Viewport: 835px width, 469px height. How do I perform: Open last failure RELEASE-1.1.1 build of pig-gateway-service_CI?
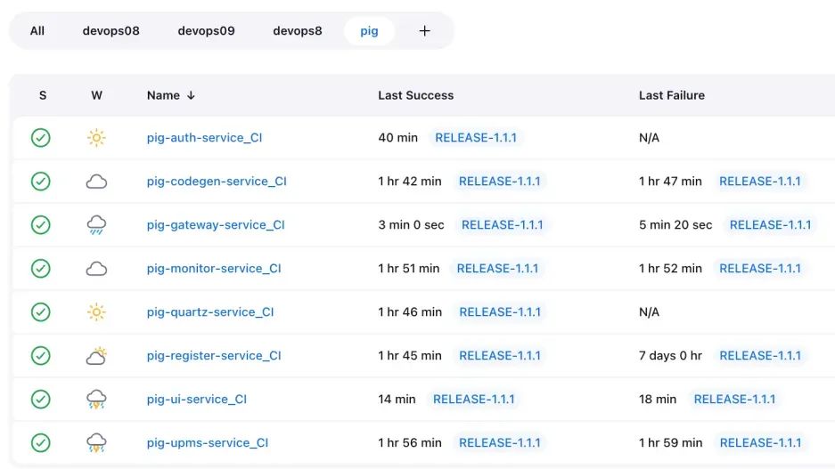(770, 225)
